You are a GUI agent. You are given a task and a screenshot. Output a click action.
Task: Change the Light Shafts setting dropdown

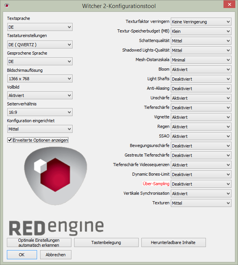[201, 79]
